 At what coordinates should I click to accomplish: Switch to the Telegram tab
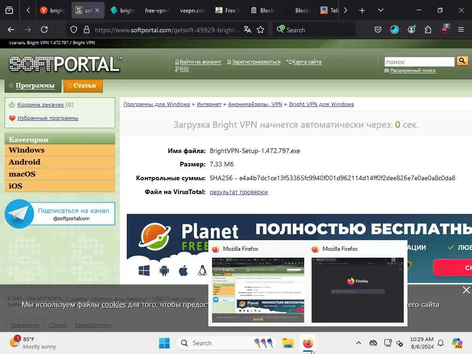329,11
